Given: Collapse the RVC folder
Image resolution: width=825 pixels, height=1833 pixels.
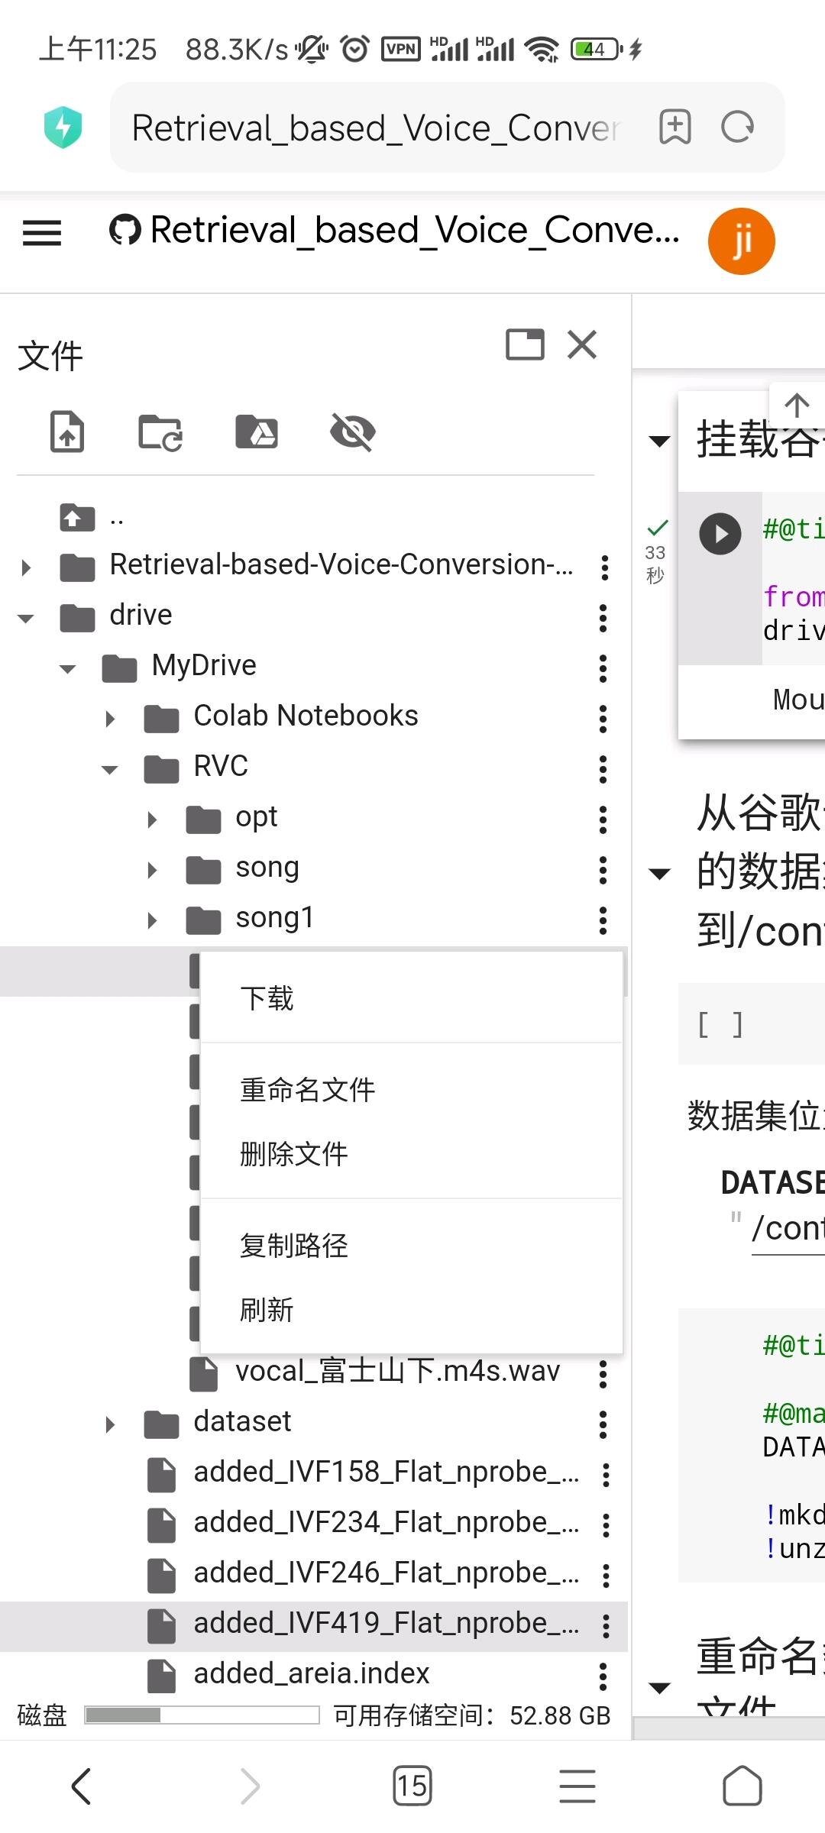Looking at the screenshot, I should pyautogui.click(x=110, y=769).
